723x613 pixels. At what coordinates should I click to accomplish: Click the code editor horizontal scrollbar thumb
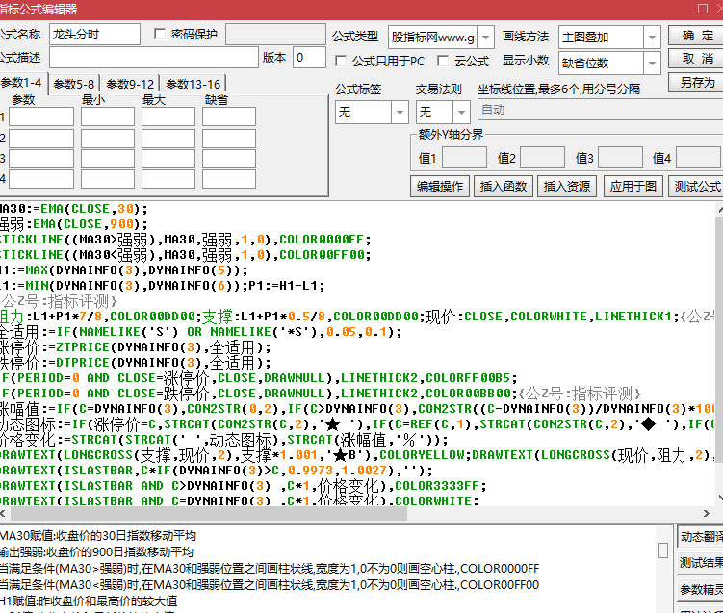pos(208,514)
